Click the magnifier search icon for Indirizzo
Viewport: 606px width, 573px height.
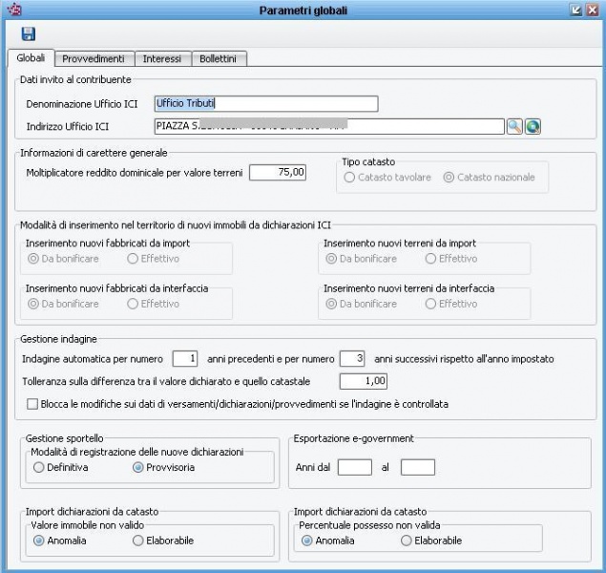pyautogui.click(x=514, y=126)
